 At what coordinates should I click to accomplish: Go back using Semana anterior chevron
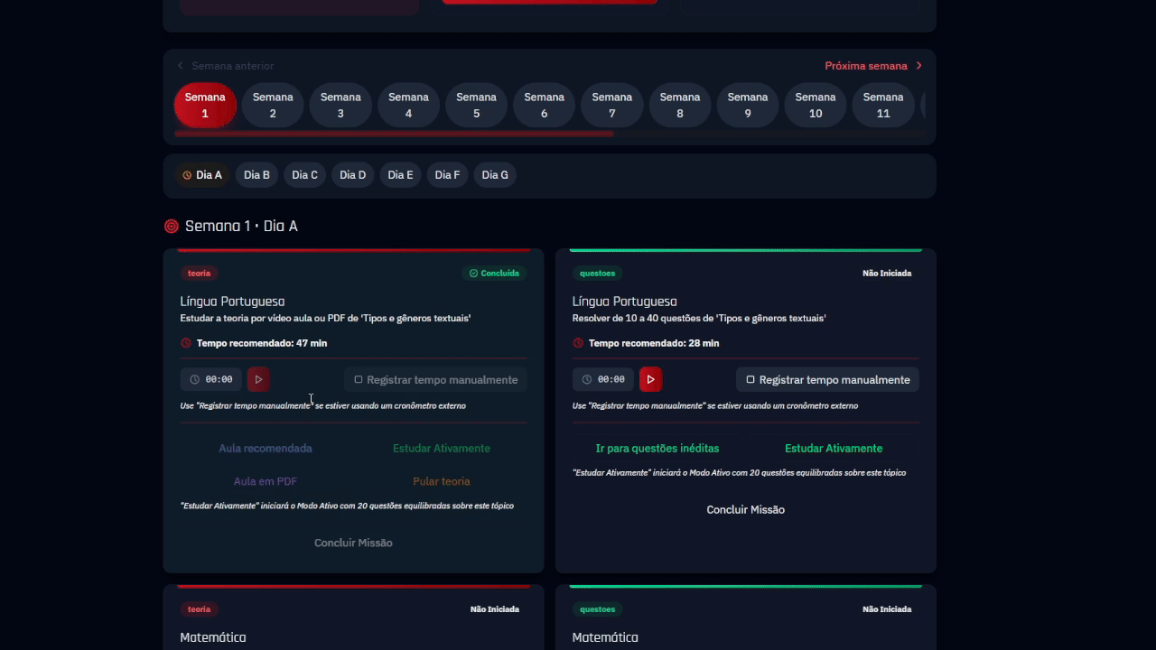(181, 66)
